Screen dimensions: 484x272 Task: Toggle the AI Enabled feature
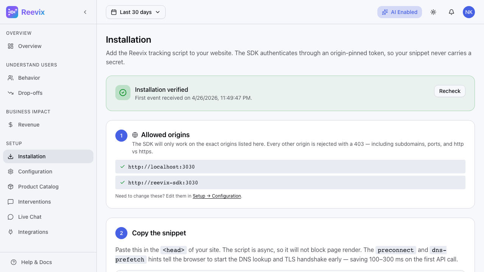point(400,12)
